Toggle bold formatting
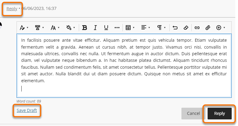Screen dimensions: 238x126 pyautogui.click(x=85, y=28)
